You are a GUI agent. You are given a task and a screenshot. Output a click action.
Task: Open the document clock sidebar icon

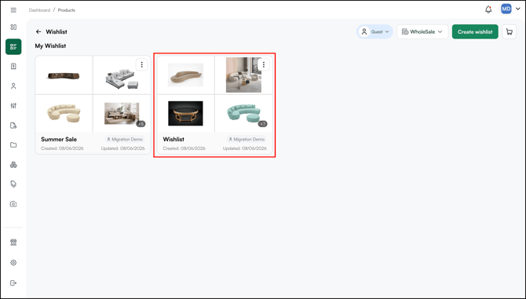tap(13, 126)
